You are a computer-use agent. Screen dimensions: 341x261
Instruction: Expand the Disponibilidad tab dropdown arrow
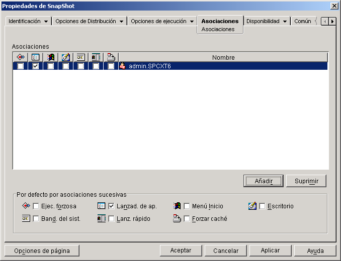[285, 22]
